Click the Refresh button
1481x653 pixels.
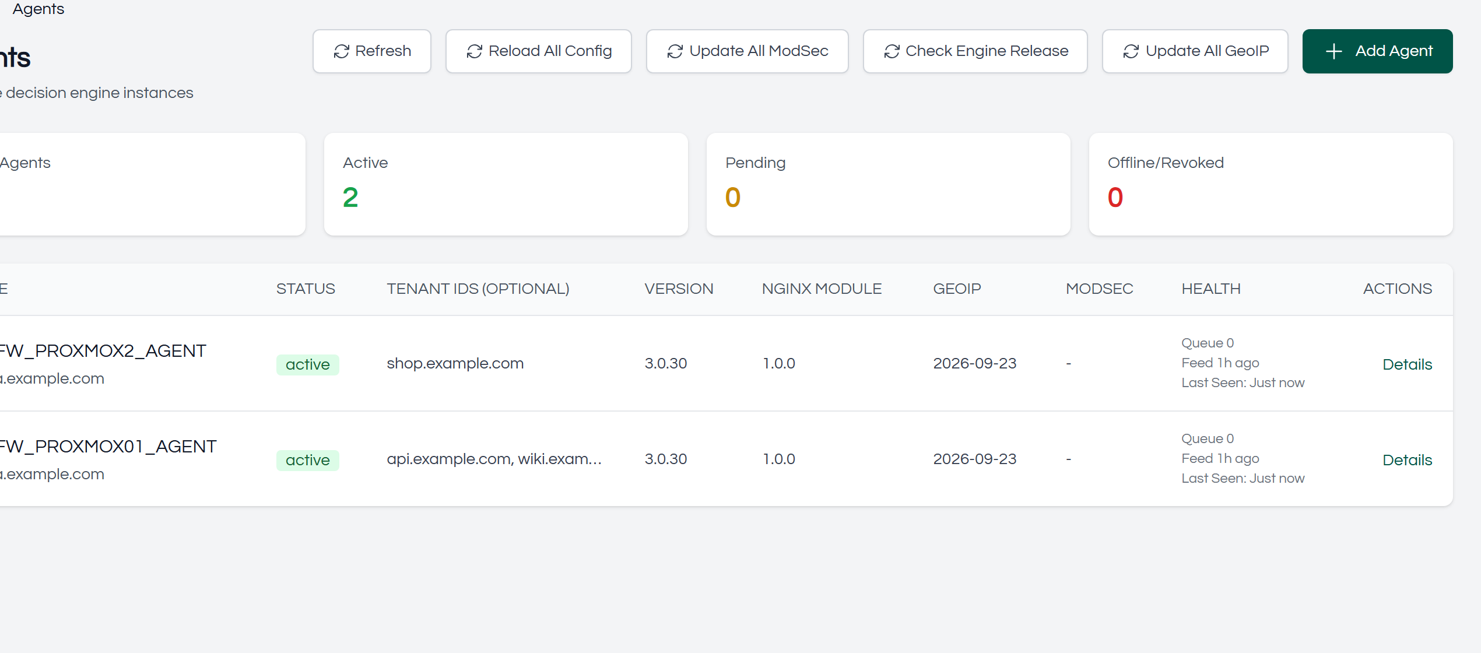372,51
